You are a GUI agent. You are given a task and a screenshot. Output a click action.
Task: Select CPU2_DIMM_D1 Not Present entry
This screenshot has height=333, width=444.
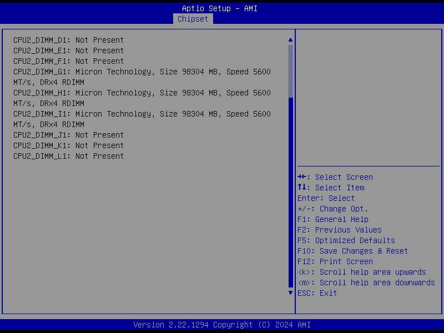pos(68,40)
